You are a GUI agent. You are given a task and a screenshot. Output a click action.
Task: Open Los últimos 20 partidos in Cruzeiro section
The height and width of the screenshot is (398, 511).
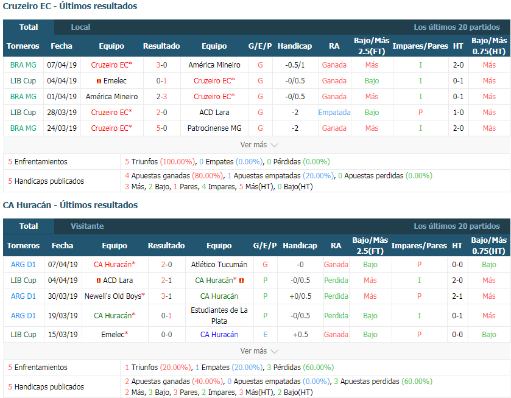click(x=457, y=27)
